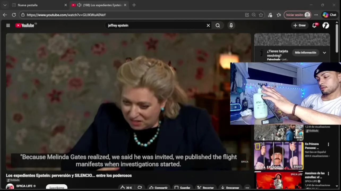This screenshot has height=191, width=341.
Task: Open more video actions ellipsis
Action: (247, 188)
